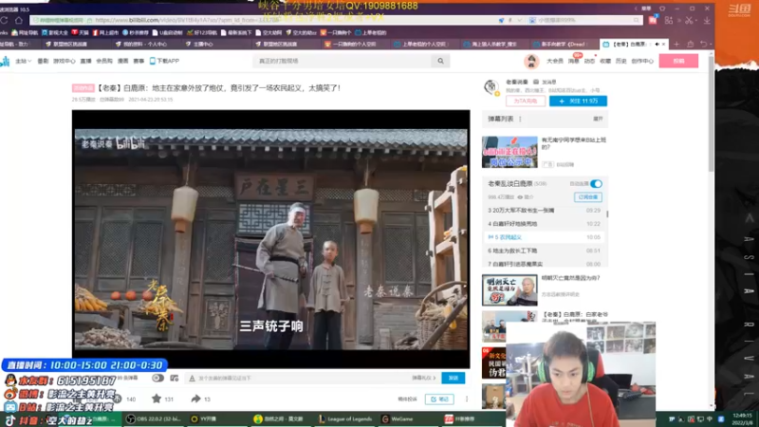
Task: Click the 订阅合集 subscribe button
Action: 588,197
